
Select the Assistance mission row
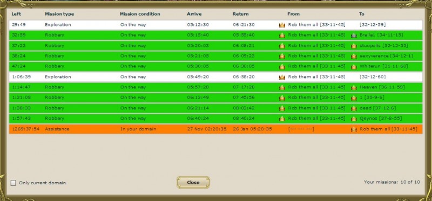215,129
